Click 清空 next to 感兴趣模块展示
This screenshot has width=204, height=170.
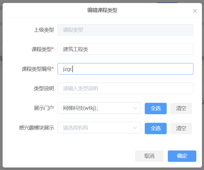tap(181, 128)
